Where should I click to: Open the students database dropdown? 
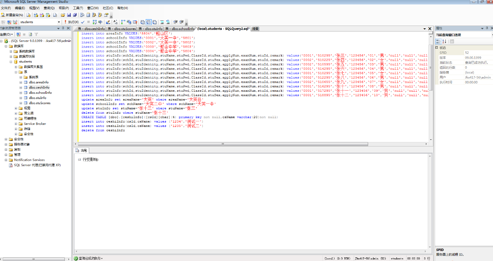point(59,22)
